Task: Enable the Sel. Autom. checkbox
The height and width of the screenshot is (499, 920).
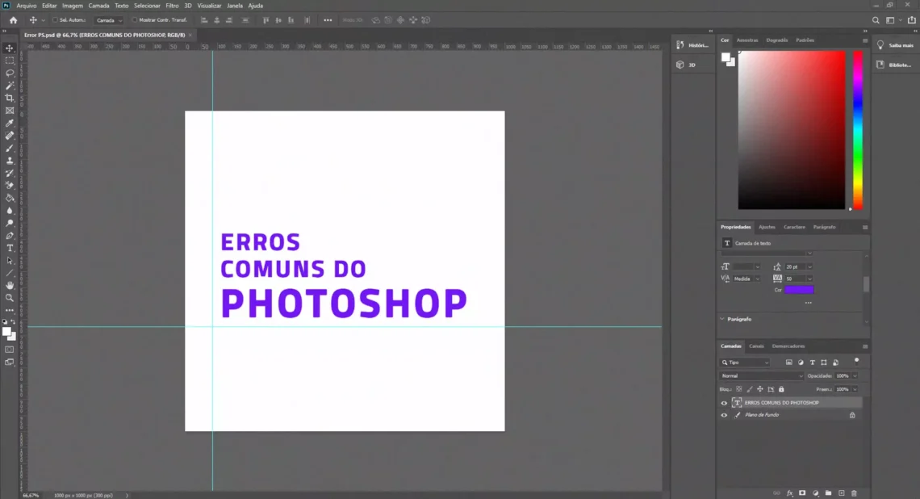Action: (55, 20)
